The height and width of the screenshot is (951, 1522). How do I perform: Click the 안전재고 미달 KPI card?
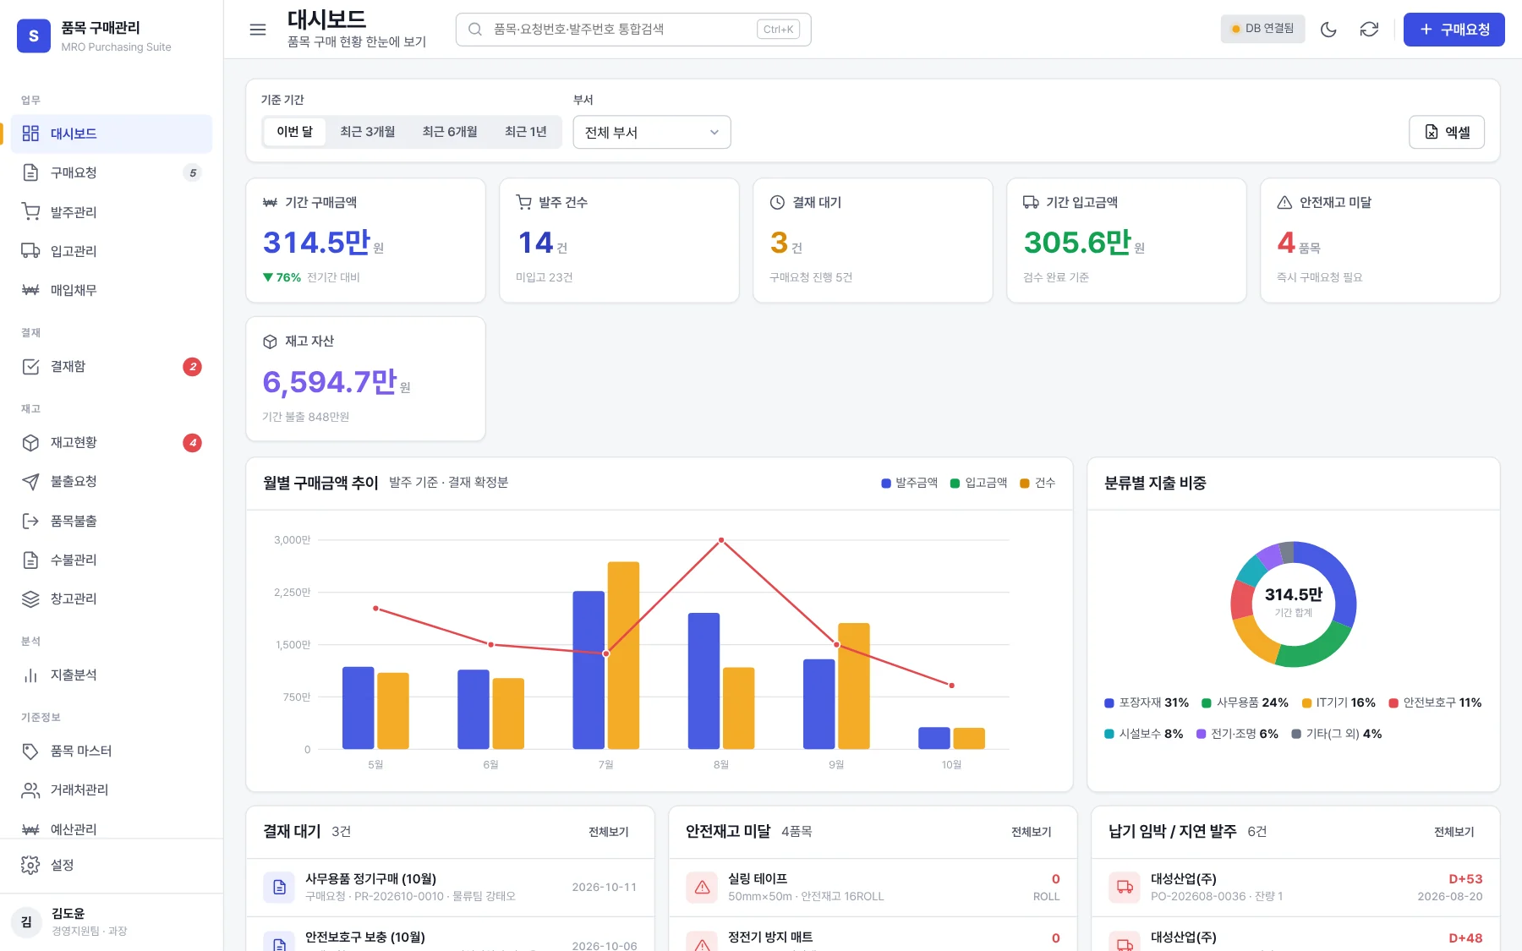(x=1380, y=240)
